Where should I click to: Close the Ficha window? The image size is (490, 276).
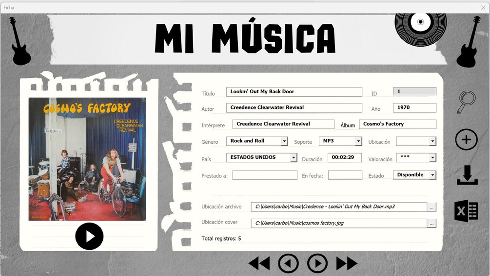coord(483,7)
